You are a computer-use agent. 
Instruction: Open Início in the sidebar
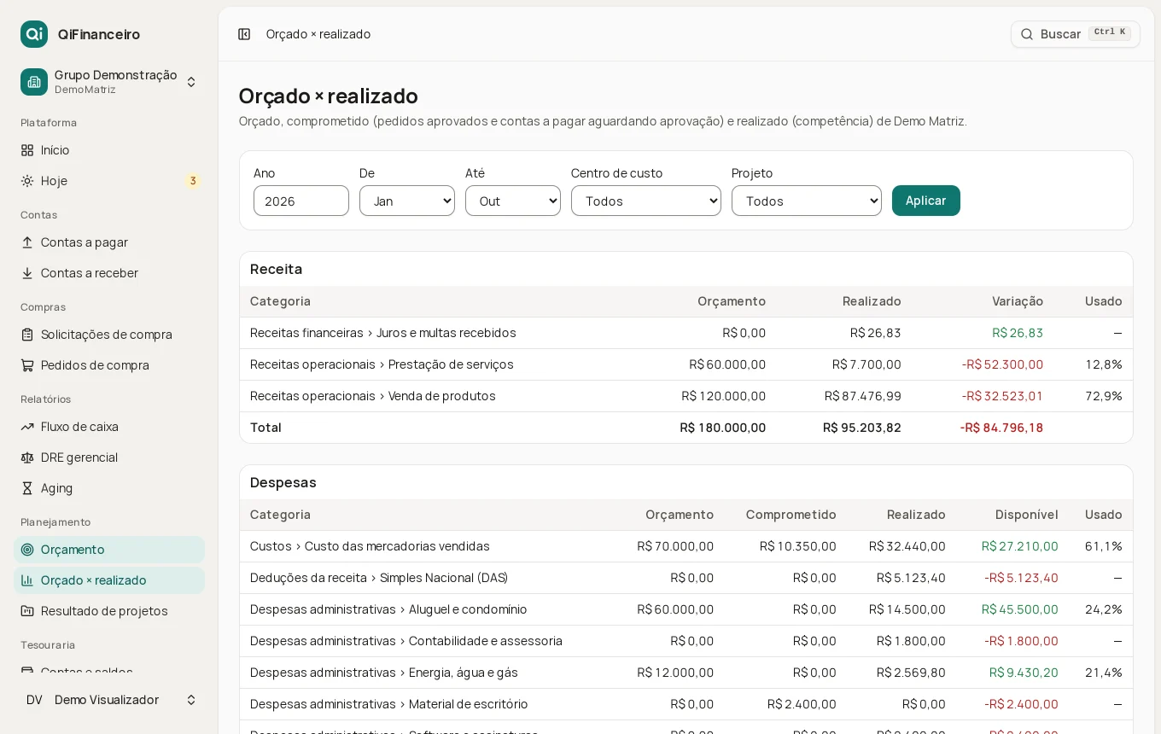tap(109, 150)
